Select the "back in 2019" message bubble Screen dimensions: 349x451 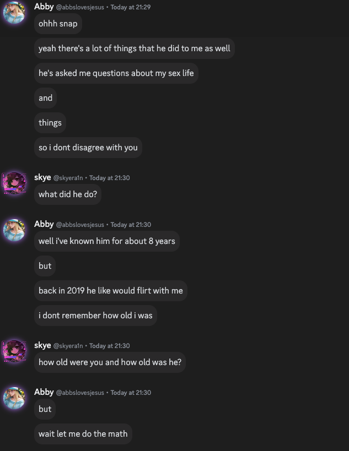tap(110, 291)
